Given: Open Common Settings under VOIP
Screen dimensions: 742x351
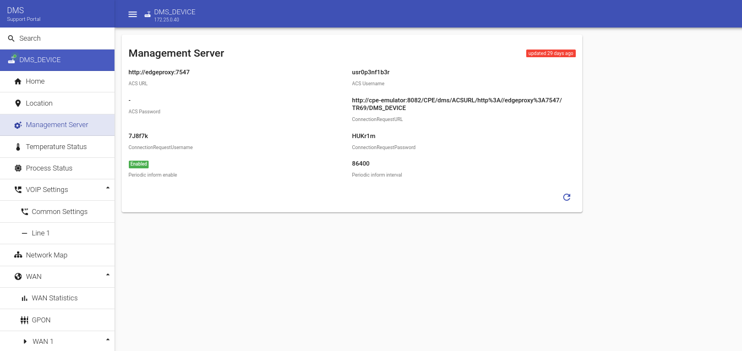Looking at the screenshot, I should click(59, 212).
